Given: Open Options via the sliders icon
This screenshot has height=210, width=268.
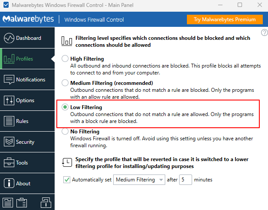Looking at the screenshot, I should coord(9,100).
